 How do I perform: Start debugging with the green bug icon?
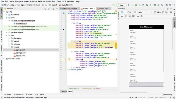click(136, 5)
